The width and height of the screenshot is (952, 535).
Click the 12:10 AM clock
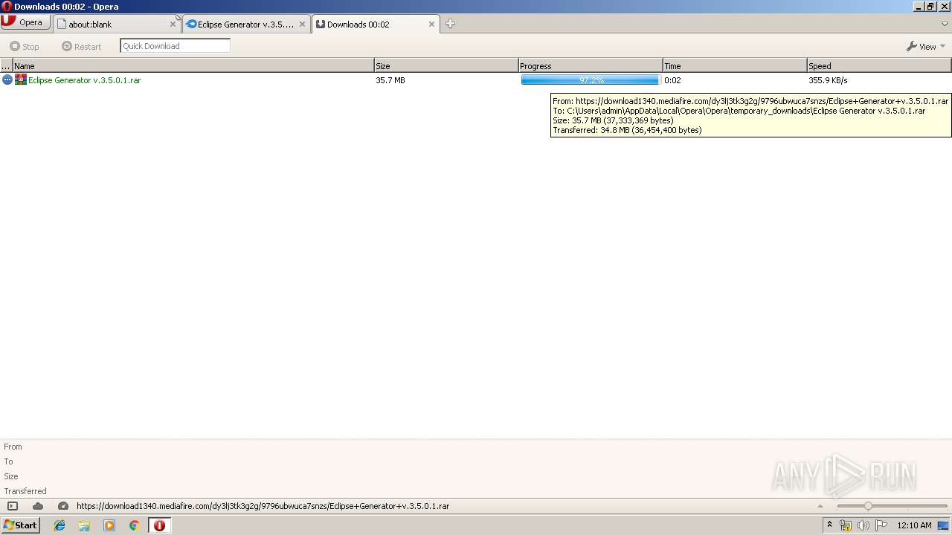(x=914, y=525)
